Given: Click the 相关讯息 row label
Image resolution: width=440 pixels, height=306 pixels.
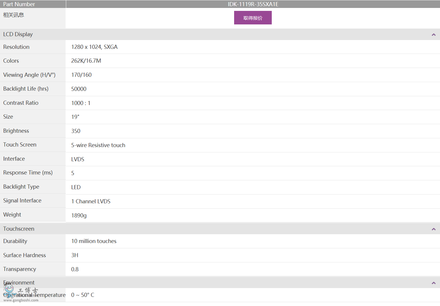Looking at the screenshot, I should (14, 15).
